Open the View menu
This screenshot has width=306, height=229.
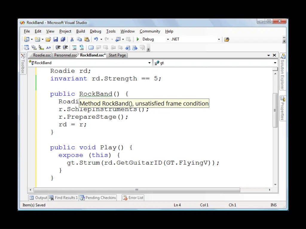tap(50, 31)
